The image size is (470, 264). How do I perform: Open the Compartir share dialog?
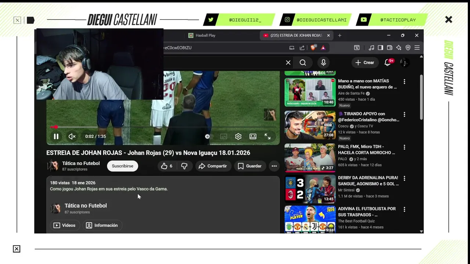click(x=213, y=166)
